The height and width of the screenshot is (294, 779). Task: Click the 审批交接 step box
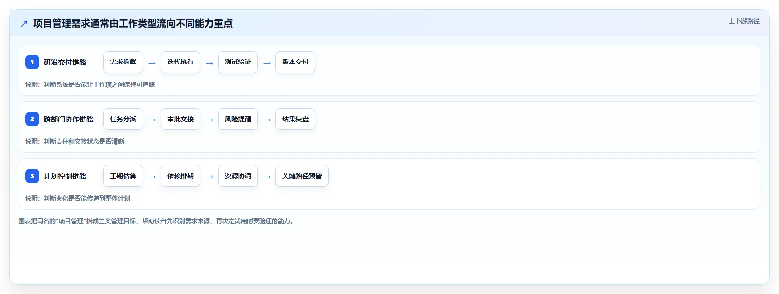click(x=180, y=119)
